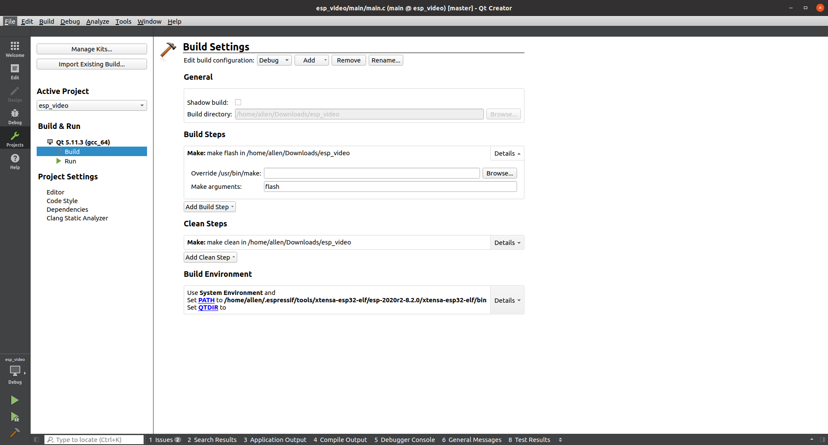Screen dimensions: 828x445
Task: Start debugging with the Run-Debug icon
Action: pyautogui.click(x=15, y=417)
